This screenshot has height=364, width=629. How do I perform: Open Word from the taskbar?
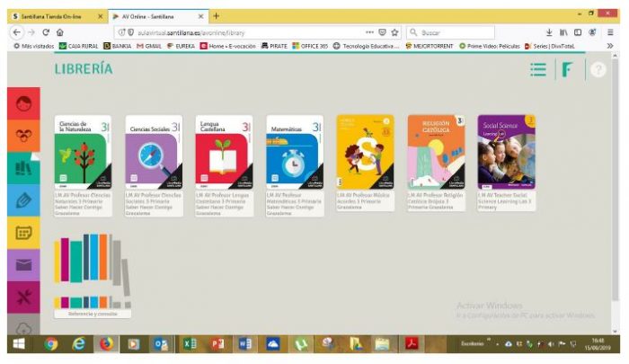coord(245,344)
